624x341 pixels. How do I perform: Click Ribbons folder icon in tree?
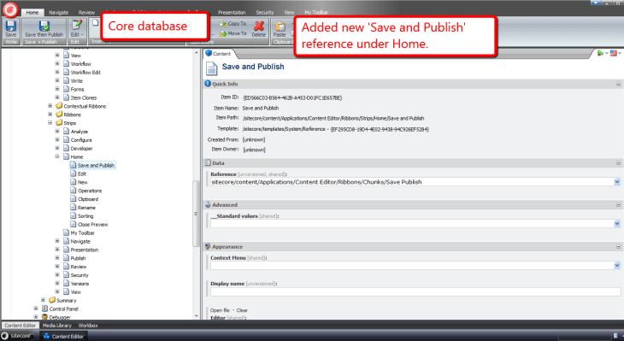point(59,115)
